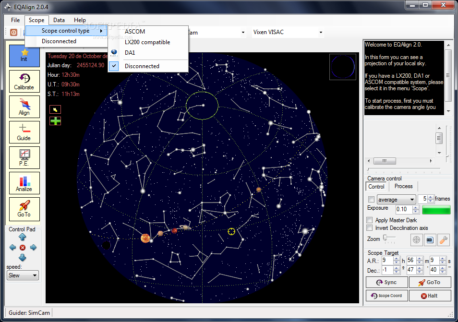
Task: Open the Analize chart tool
Action: (x=24, y=183)
